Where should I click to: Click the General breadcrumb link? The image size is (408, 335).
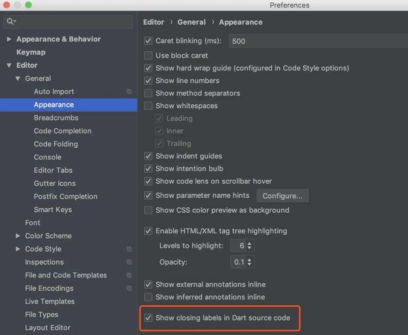191,22
